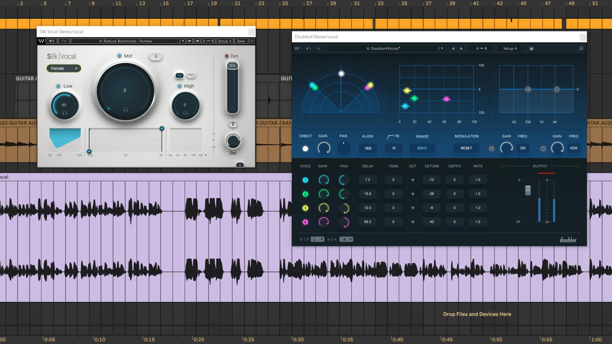Toggle the High band on/off
612x344 pixels.
tap(179, 86)
